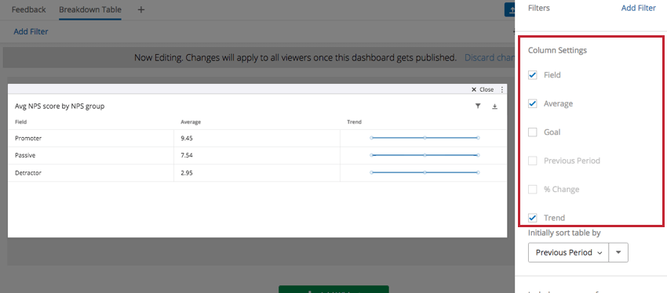The width and height of the screenshot is (667, 293).
Task: Select the Passive row label
Action: pos(25,155)
